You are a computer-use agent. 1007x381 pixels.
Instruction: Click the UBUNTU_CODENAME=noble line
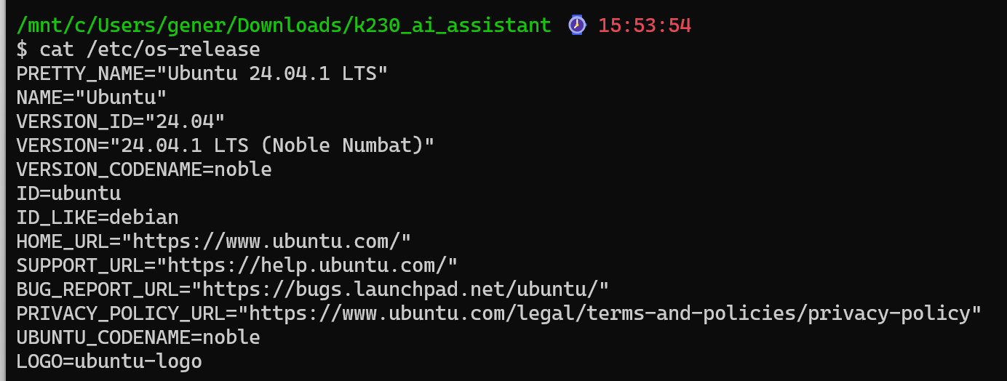point(138,337)
